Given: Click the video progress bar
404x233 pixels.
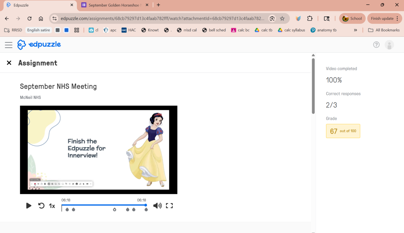Looking at the screenshot, I should (x=104, y=205).
